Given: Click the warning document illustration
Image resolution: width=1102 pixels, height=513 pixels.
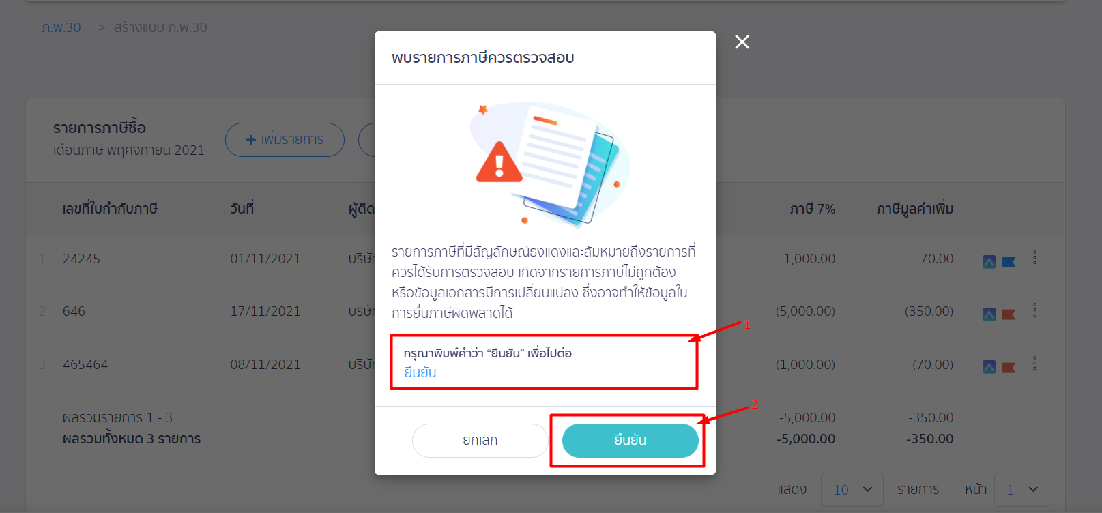Looking at the screenshot, I should coord(549,164).
